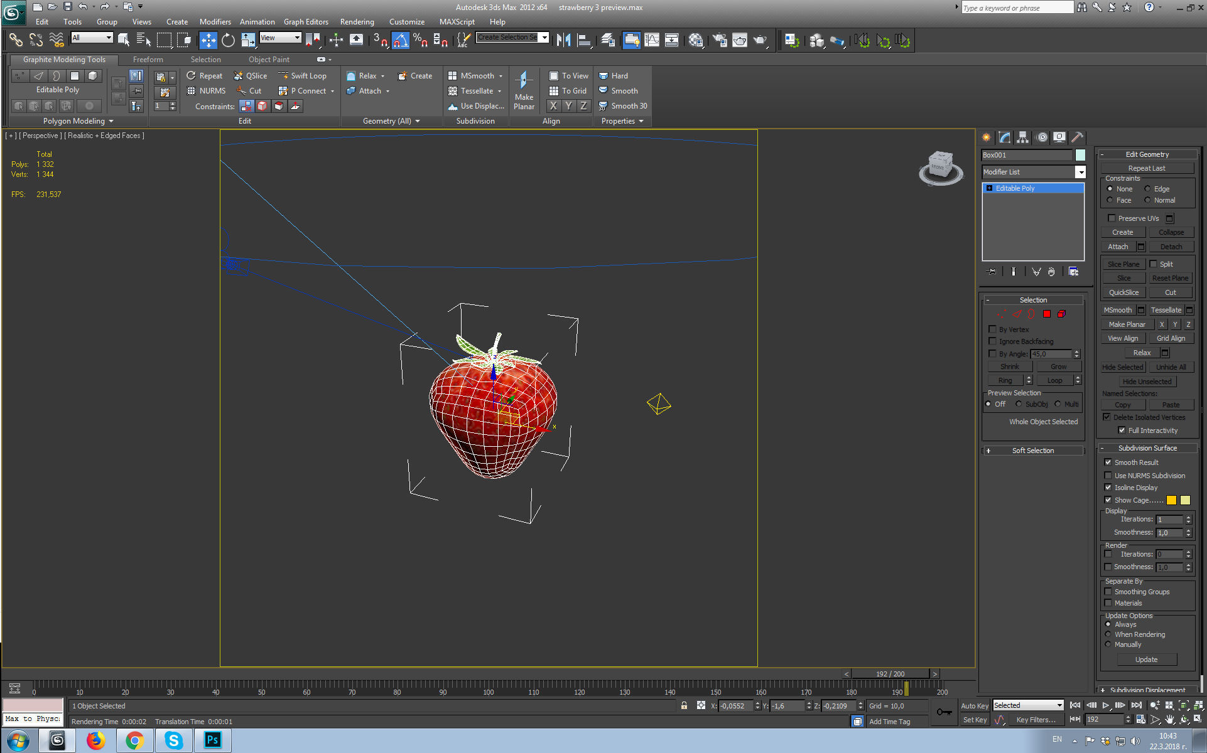Open the Modify command panel tab
The image size is (1207, 753).
(x=1005, y=137)
